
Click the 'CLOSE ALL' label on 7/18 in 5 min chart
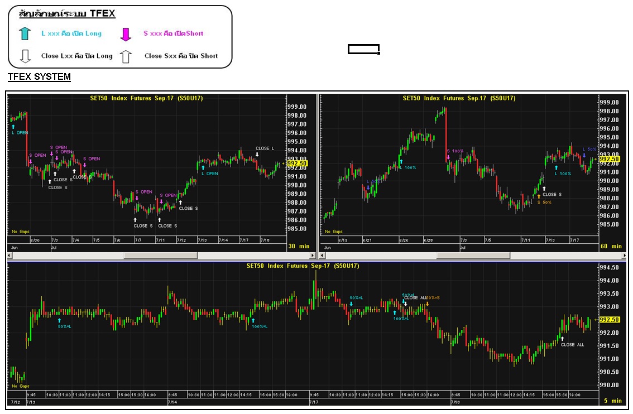coord(573,345)
